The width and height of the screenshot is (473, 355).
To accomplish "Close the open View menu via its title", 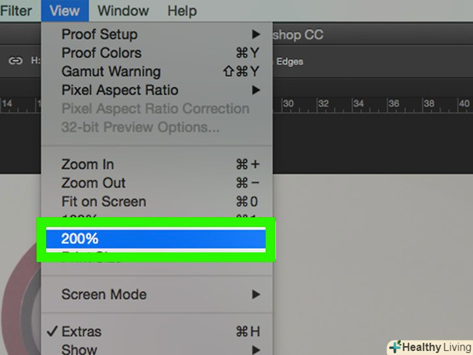I will pos(64,10).
